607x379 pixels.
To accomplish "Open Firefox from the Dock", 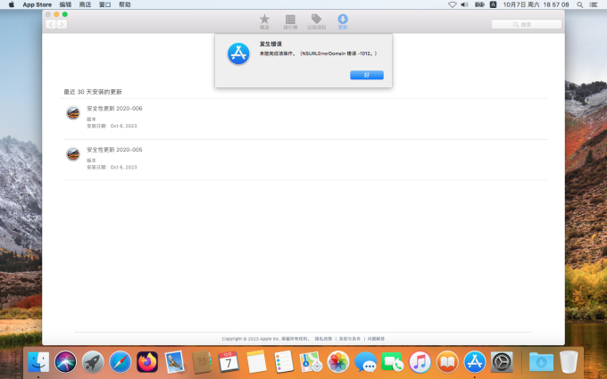I will pyautogui.click(x=147, y=362).
